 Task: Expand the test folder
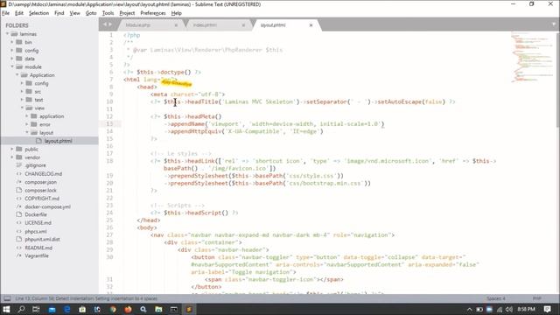coord(22,100)
